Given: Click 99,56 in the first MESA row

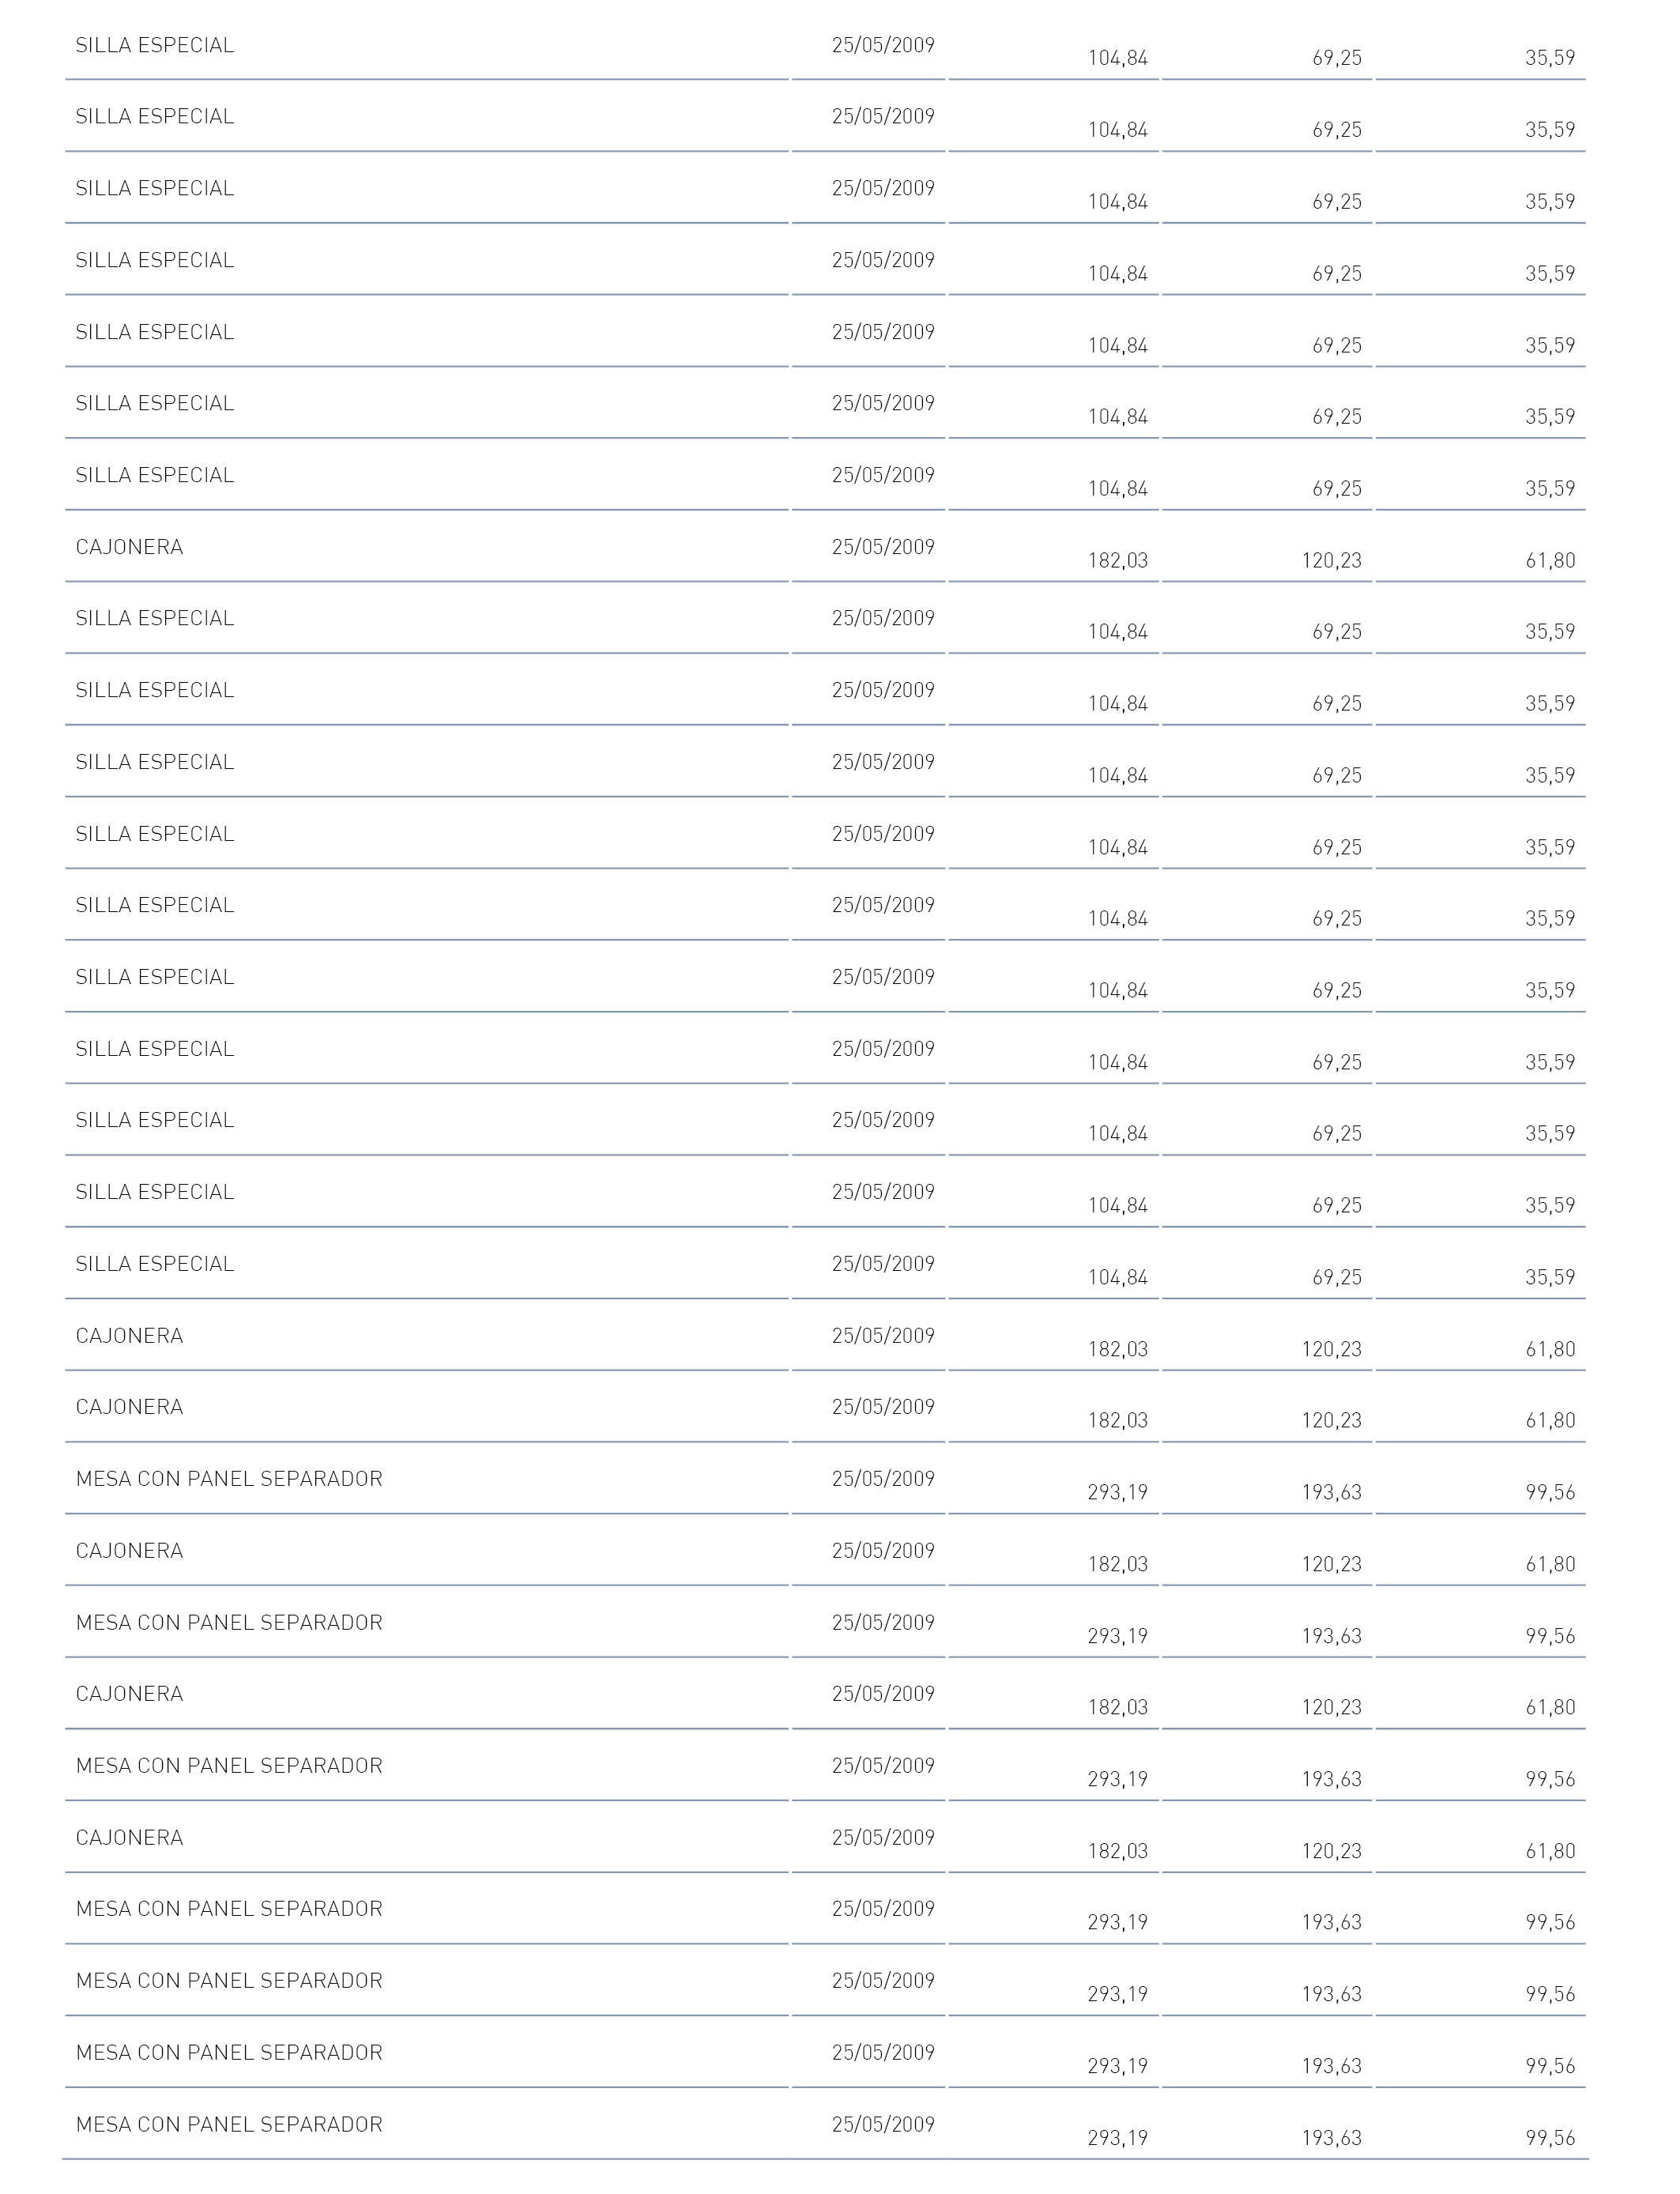Looking at the screenshot, I should pyautogui.click(x=1550, y=1492).
